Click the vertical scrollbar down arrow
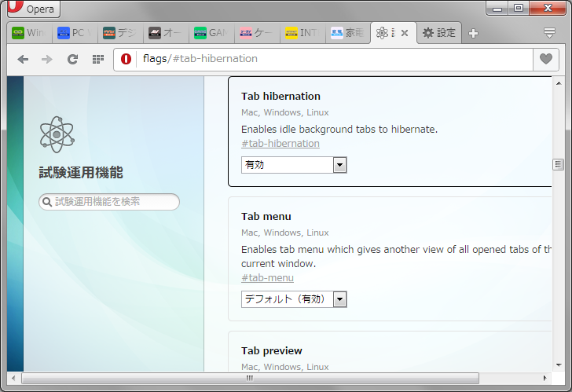Image resolution: width=572 pixels, height=392 pixels. pos(559,365)
